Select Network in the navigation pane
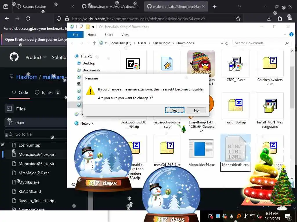 [87, 123]
